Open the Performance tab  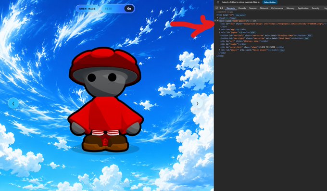pos(277,8)
